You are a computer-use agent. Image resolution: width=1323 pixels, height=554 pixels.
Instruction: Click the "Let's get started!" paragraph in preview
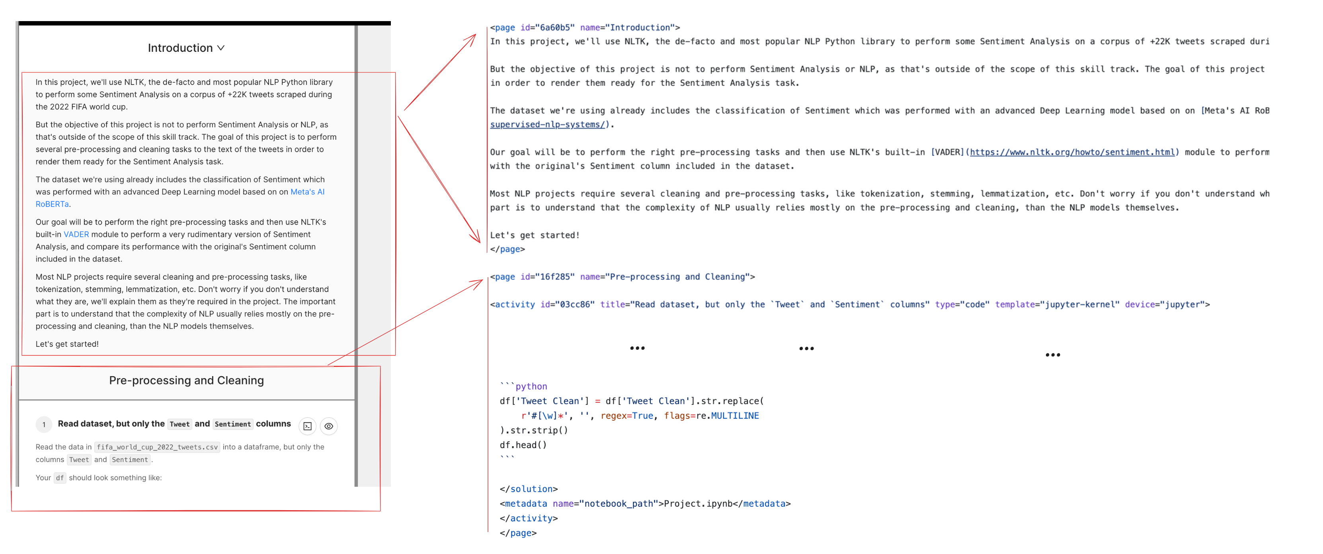67,344
